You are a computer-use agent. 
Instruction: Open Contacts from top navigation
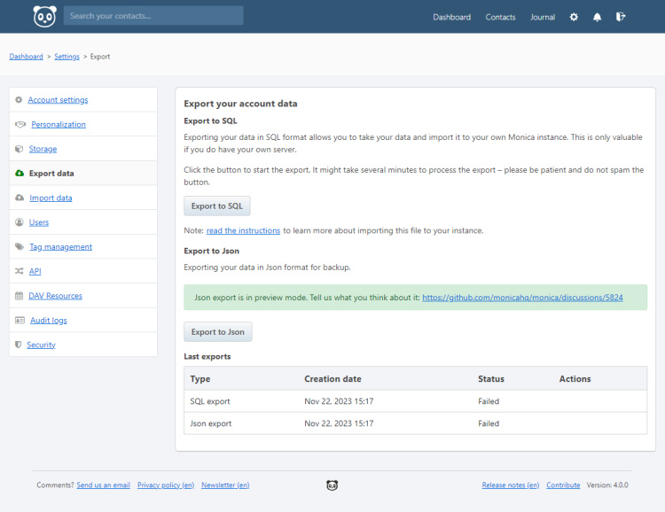tap(500, 17)
